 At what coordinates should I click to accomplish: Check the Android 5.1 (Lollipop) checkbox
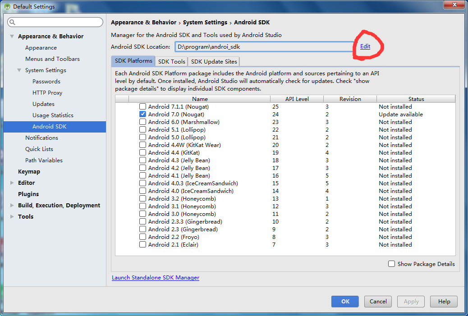point(142,129)
